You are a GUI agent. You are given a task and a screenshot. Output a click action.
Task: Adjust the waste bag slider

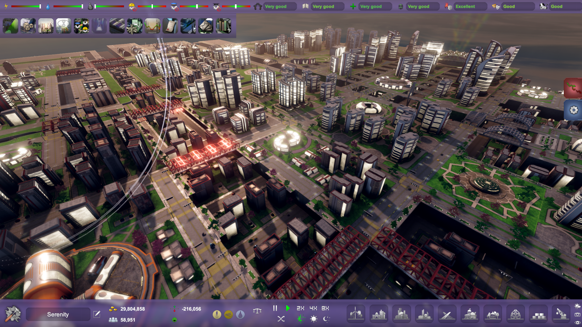click(x=109, y=6)
